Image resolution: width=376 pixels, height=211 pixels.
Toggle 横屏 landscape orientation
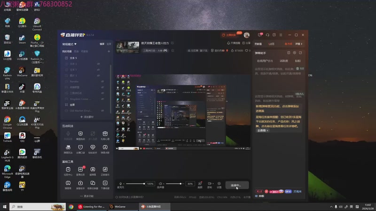[x=102, y=44]
